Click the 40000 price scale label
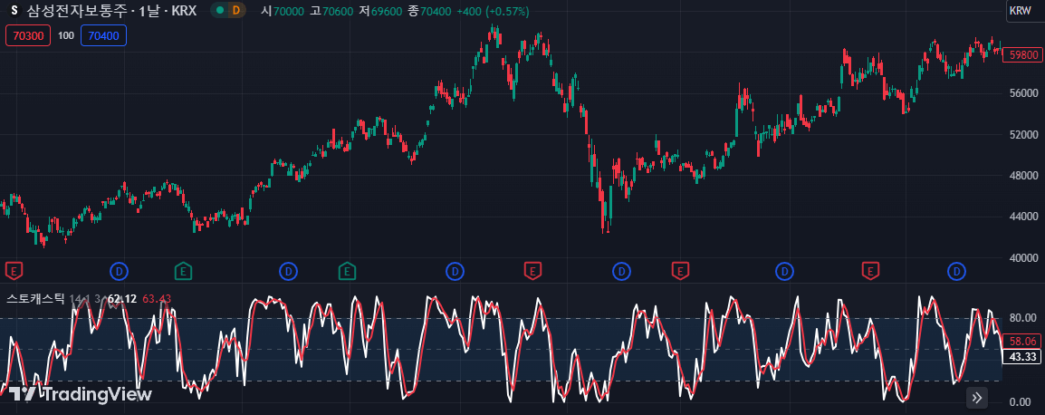Screen dimensions: 1045x415 pyautogui.click(x=1023, y=257)
